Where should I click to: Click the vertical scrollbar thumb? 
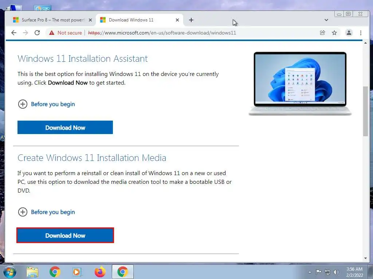(365, 111)
